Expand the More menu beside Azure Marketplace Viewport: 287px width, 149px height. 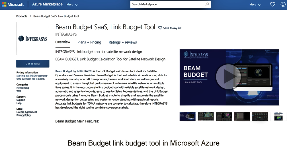[72, 5]
